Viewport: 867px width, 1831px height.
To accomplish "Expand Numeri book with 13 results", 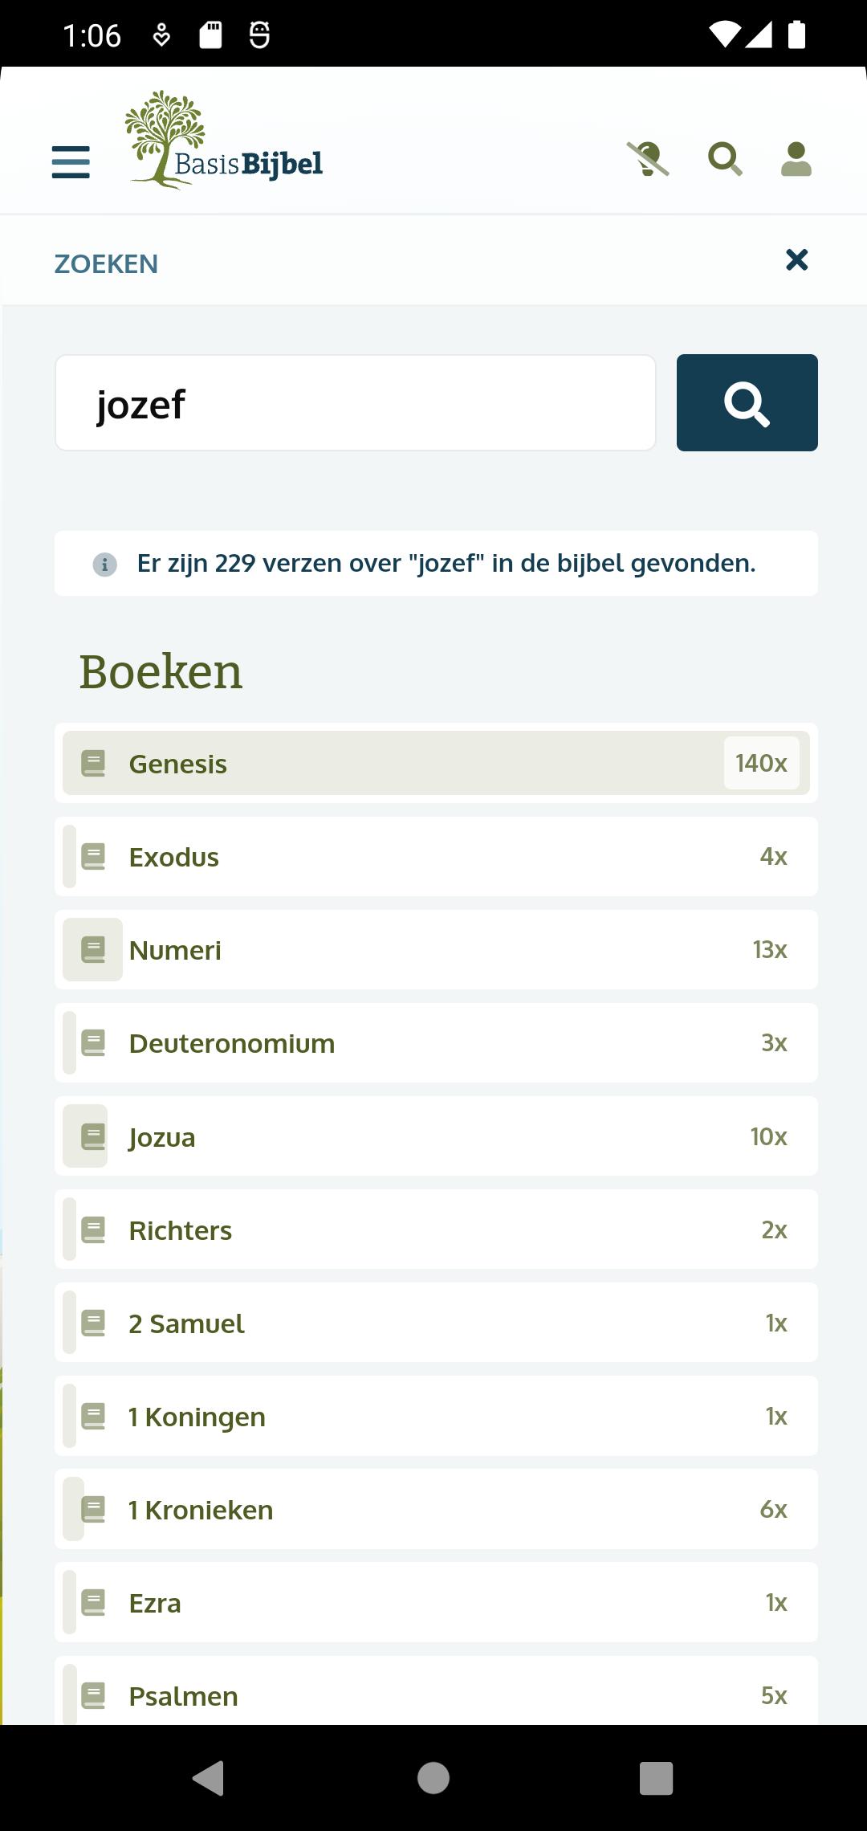I will 436,950.
